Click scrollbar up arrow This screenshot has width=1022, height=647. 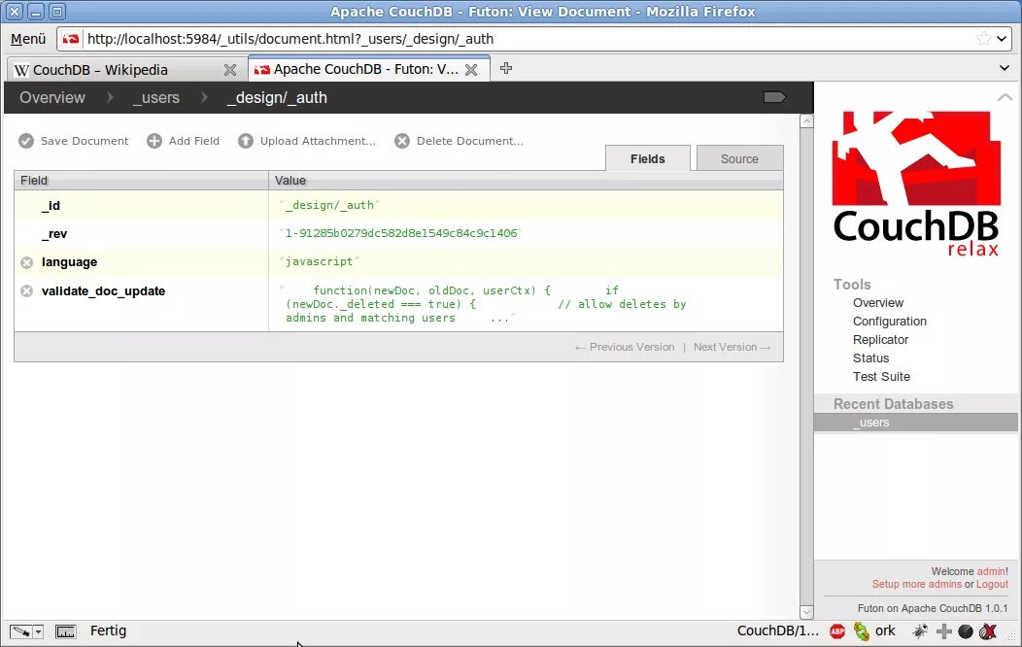(806, 121)
